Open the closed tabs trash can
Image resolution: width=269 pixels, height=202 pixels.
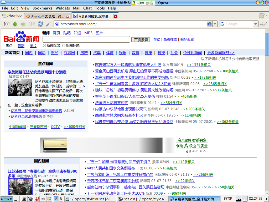click(x=261, y=16)
